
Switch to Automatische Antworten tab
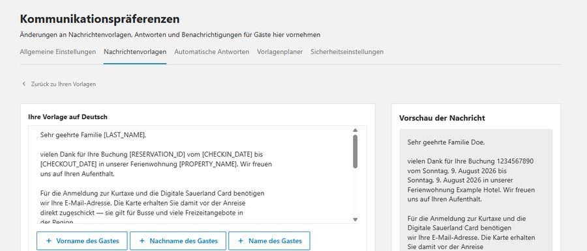pos(211,52)
